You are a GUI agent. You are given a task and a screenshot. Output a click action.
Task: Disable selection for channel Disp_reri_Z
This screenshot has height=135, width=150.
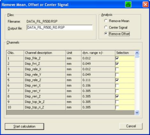(117, 96)
